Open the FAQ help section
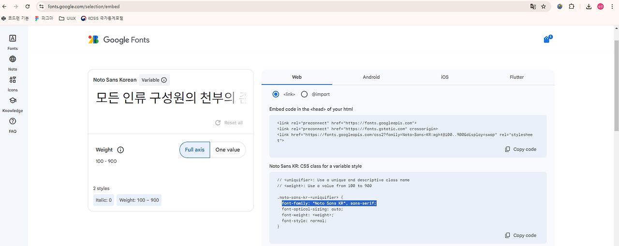 [13, 125]
